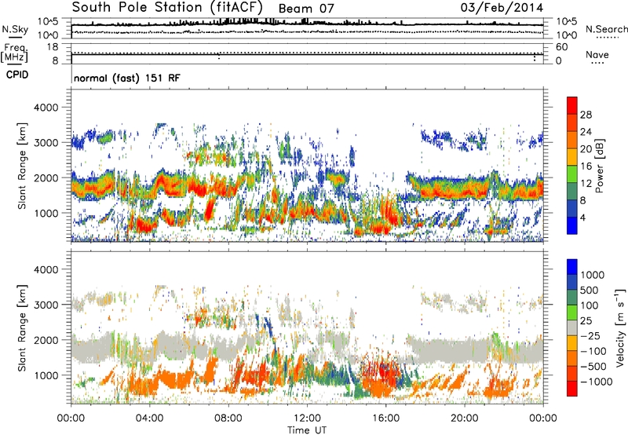Click the 'Velocity [m s-1]' colorbar label
The height and width of the screenshot is (435, 628).
(620, 327)
